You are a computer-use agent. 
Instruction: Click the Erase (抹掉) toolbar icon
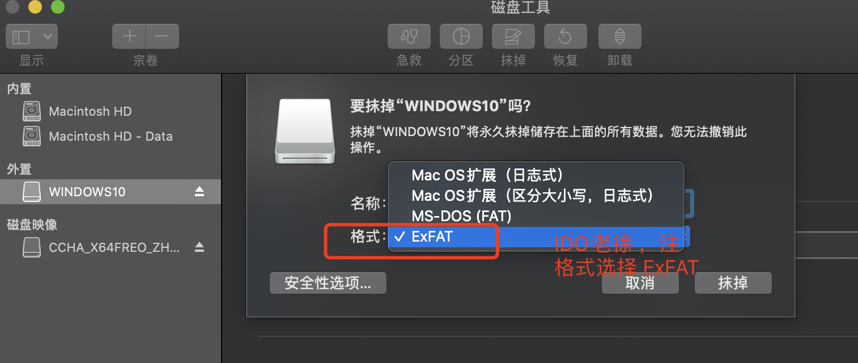[x=513, y=37]
